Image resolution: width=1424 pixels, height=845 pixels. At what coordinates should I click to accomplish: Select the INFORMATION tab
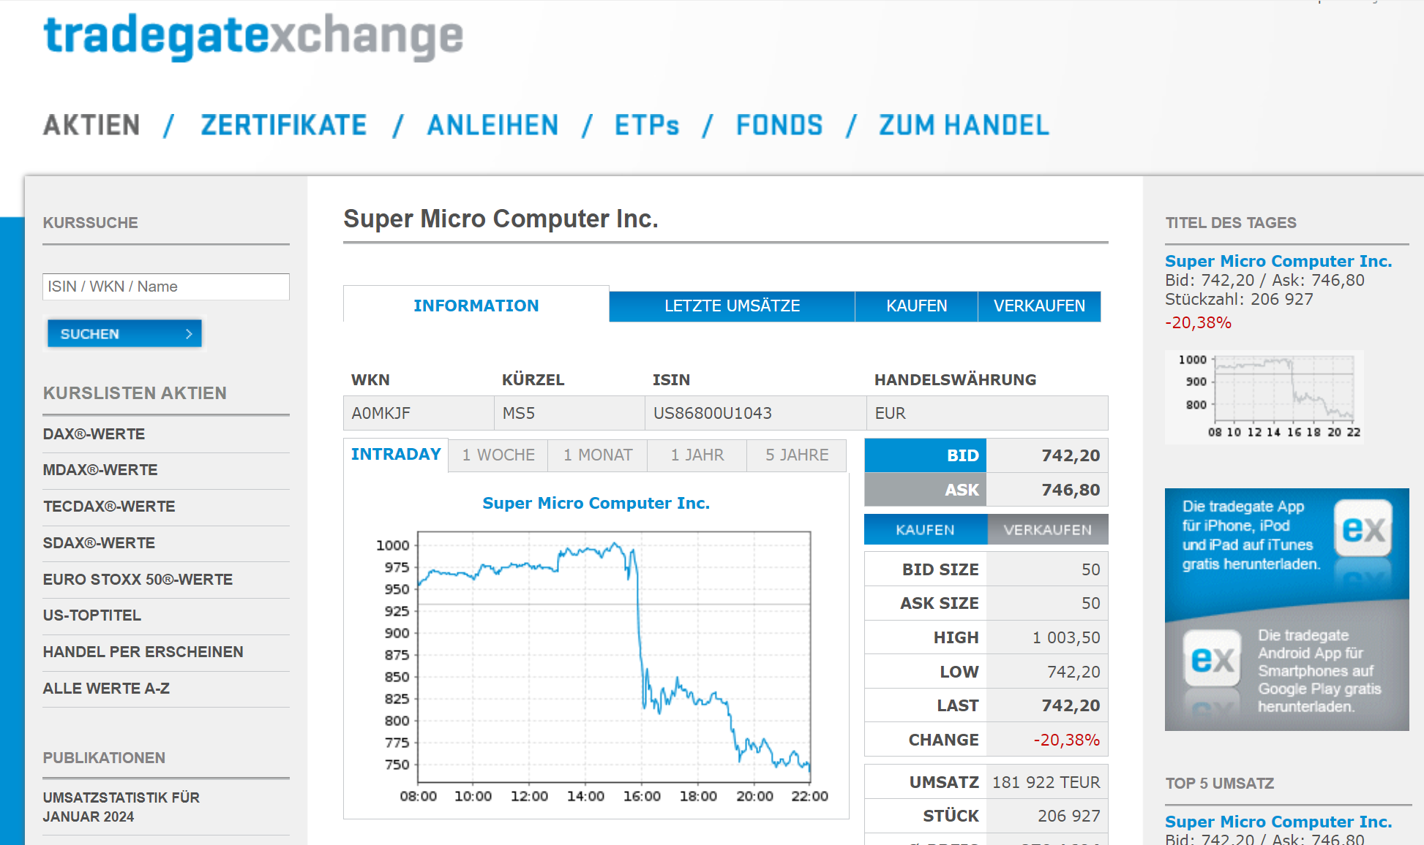coord(476,306)
